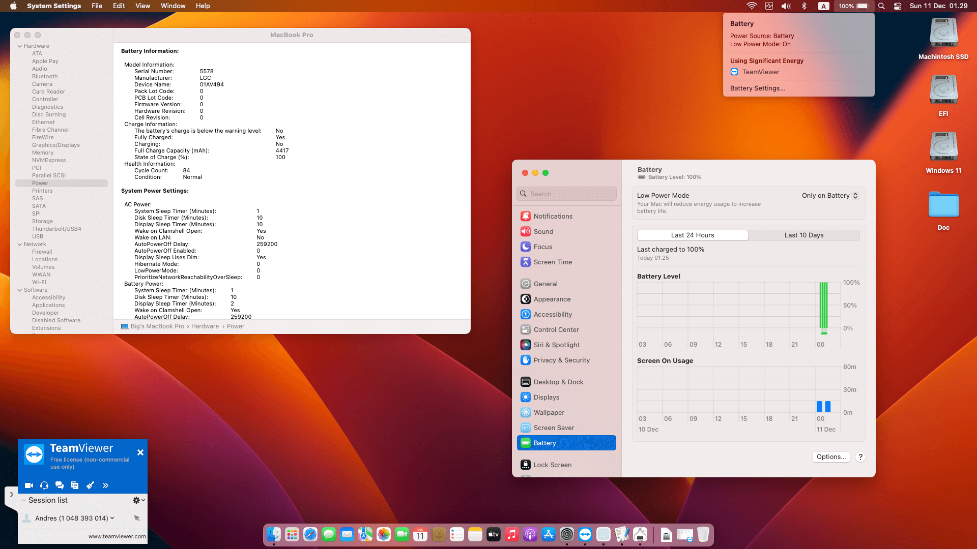Open Notifications settings pane
The height and width of the screenshot is (549, 977).
tap(566, 216)
